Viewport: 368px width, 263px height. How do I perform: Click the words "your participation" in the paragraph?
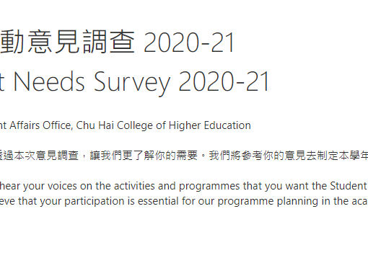82,201
